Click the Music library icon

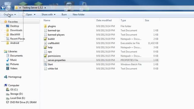click(8, 60)
